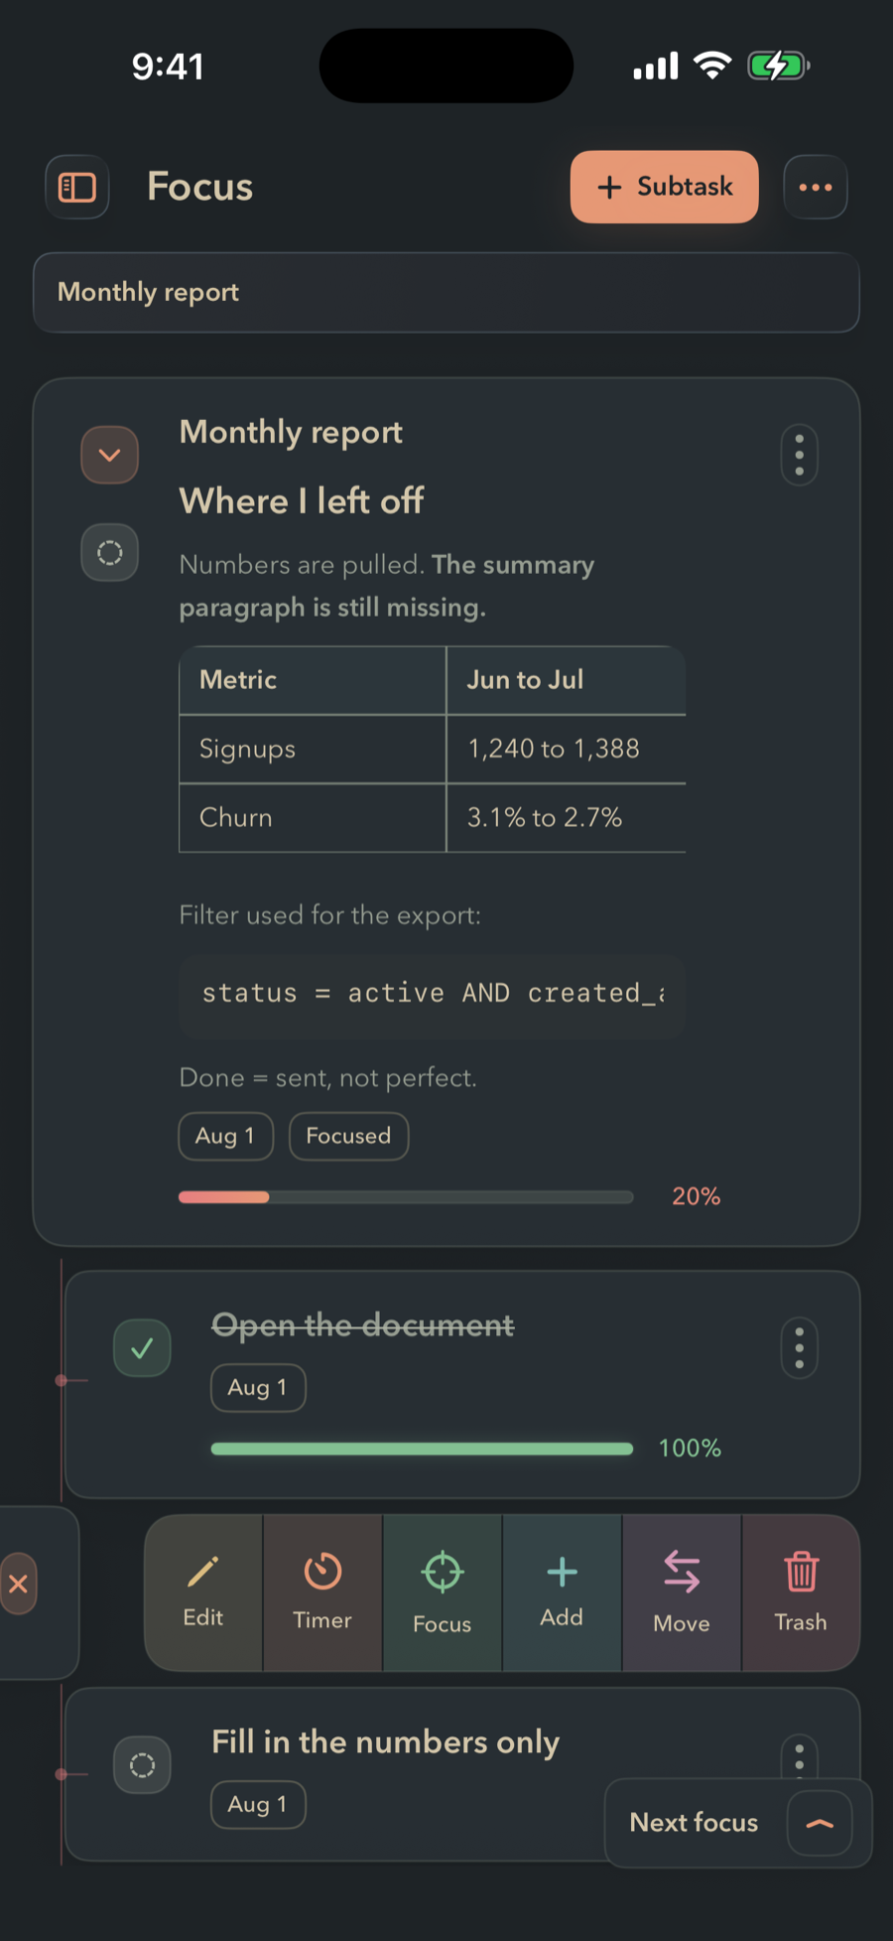Tap the Trash bin action
Screen dimensions: 893x1941
coord(801,1593)
